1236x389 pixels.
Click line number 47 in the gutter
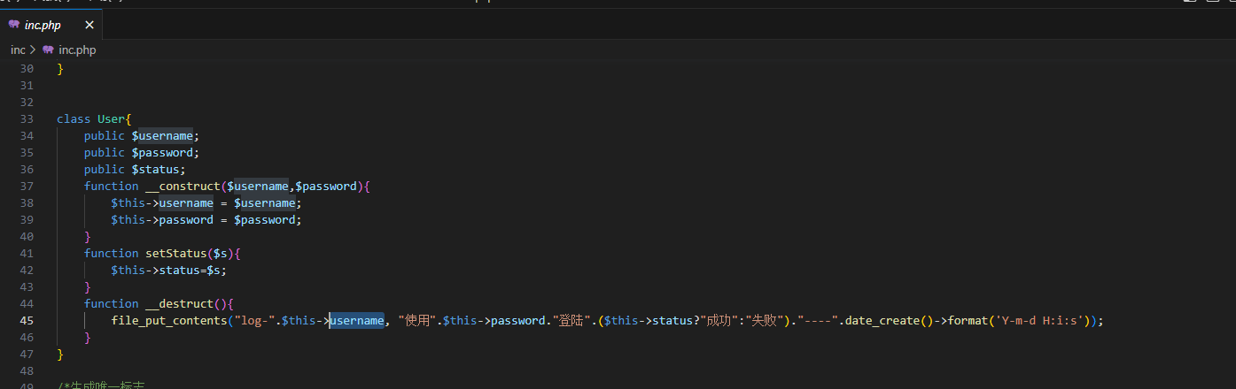tap(26, 354)
